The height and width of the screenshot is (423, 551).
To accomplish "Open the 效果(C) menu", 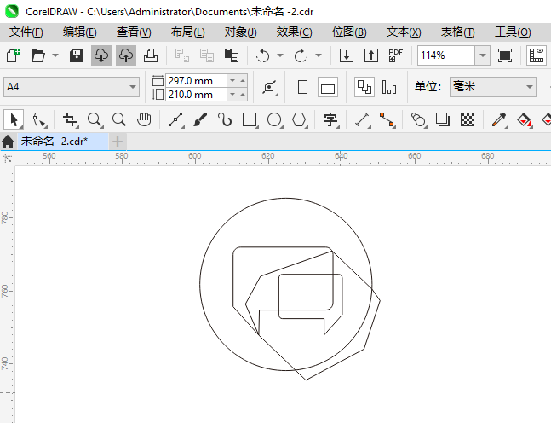I will tap(294, 32).
